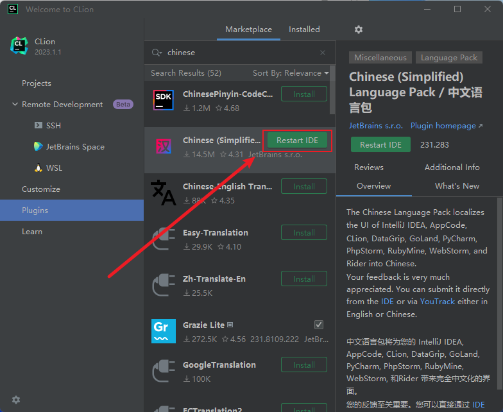503x412 pixels.
Task: Click the version number 231.283
Action: click(434, 145)
